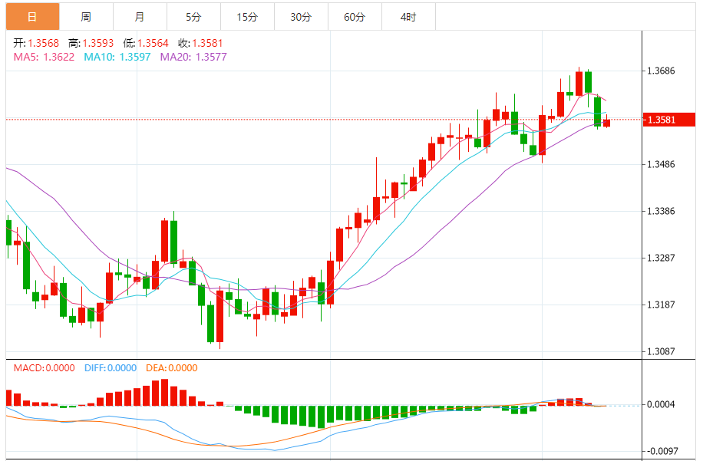This screenshot has width=703, height=461.
Task: Click the 1.3386 price axis label
Action: tap(661, 211)
